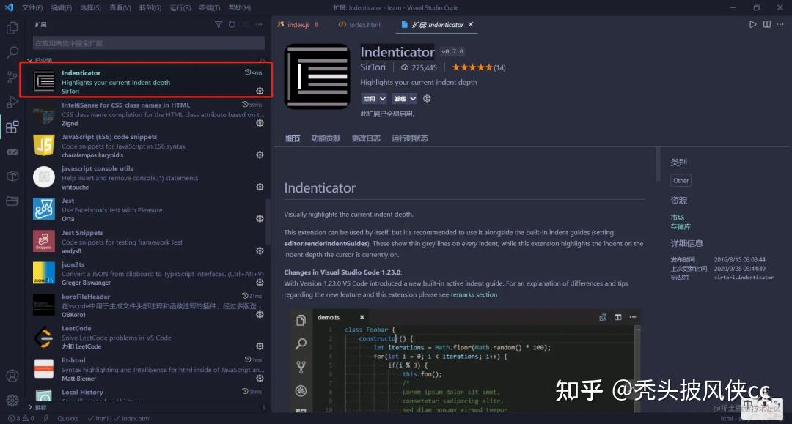Viewport: 792px width, 424px height.
Task: Expand the 卸载 (Uninstall) dropdown arrow
Action: point(413,99)
